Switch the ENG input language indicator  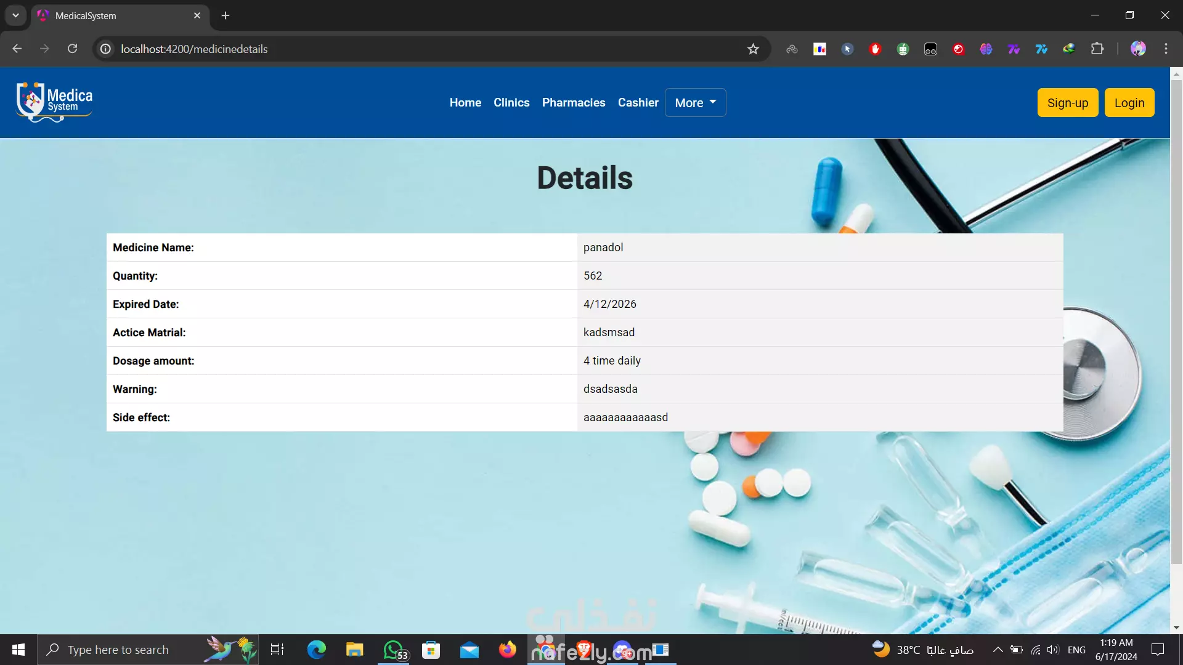(1076, 650)
